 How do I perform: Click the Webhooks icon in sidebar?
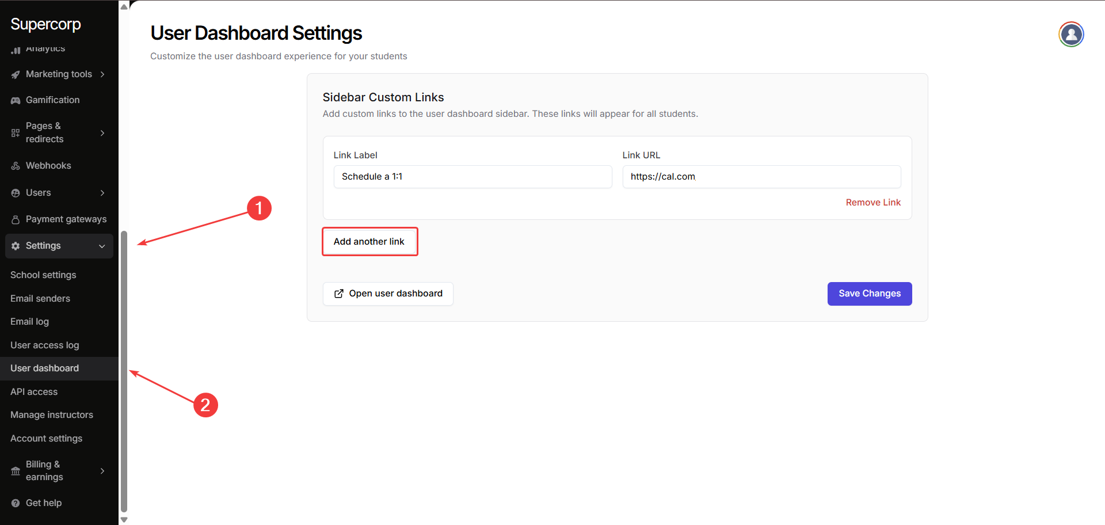[x=16, y=166]
